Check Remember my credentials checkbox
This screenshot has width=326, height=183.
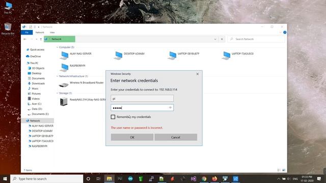pyautogui.click(x=113, y=117)
